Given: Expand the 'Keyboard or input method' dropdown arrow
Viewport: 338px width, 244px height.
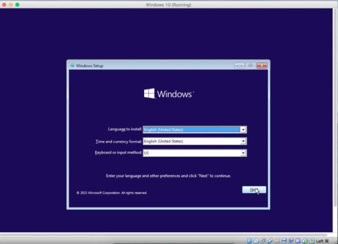Looking at the screenshot, I should click(x=243, y=153).
